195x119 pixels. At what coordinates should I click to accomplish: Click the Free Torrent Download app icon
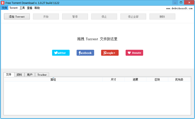(x=3, y=3)
